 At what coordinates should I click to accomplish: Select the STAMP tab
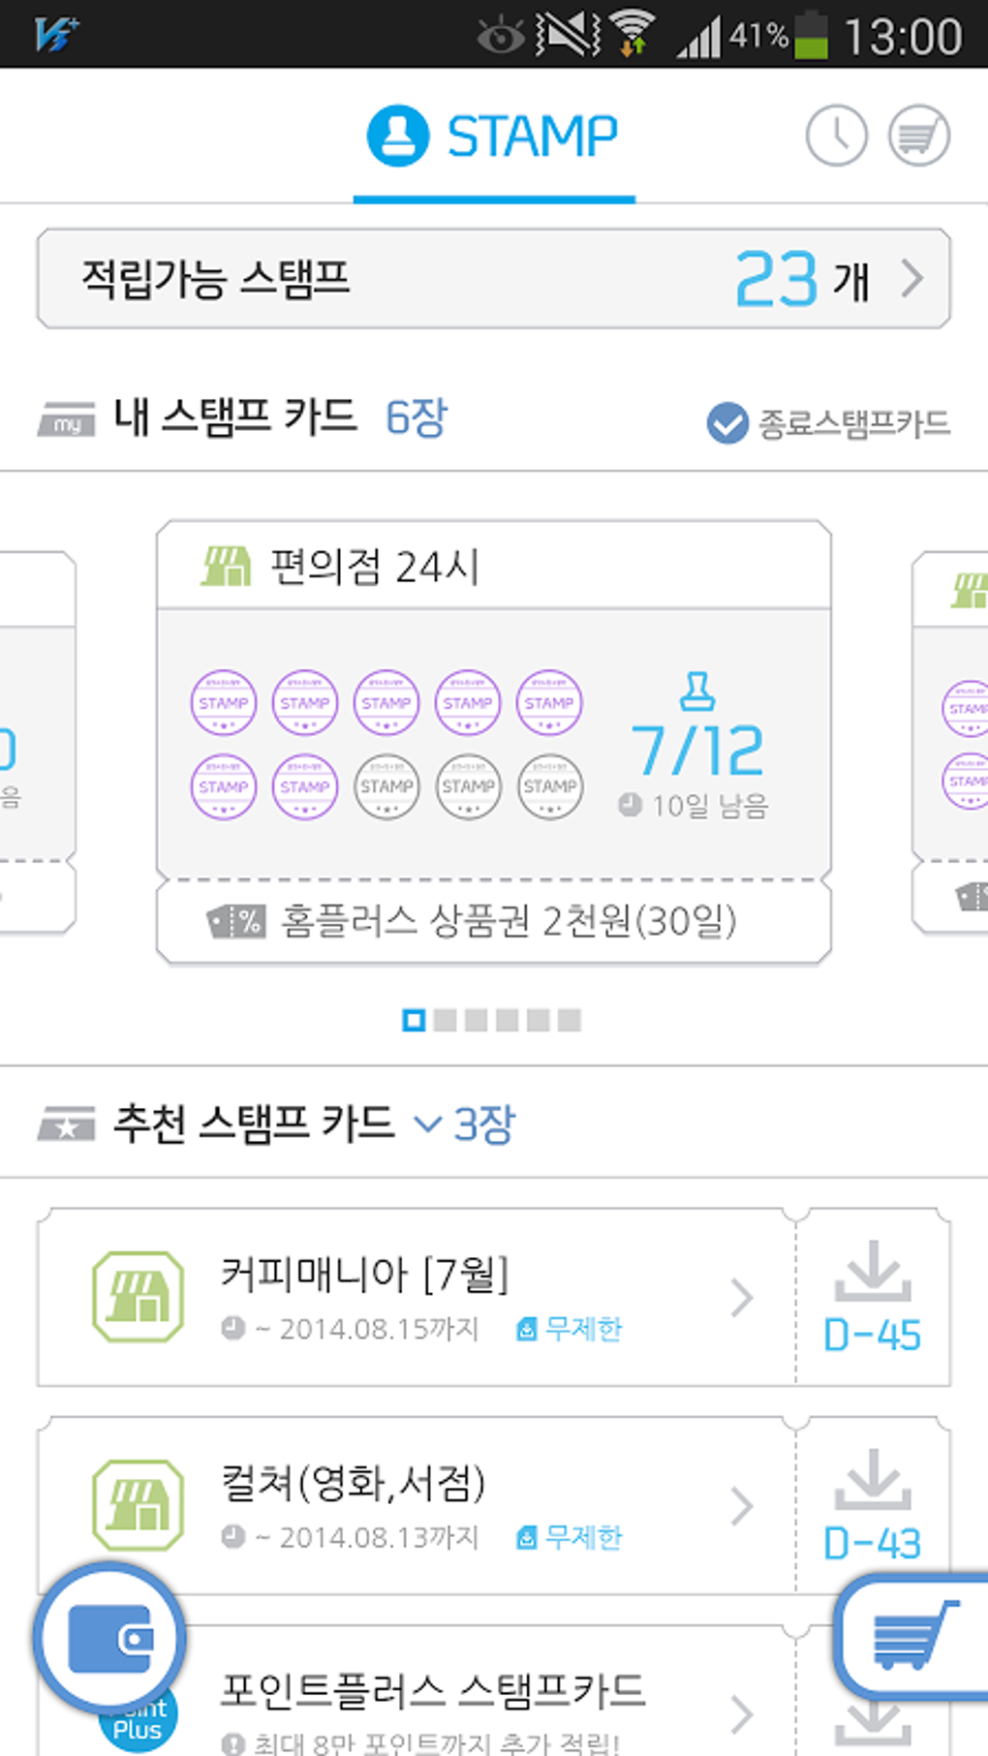tap(494, 136)
